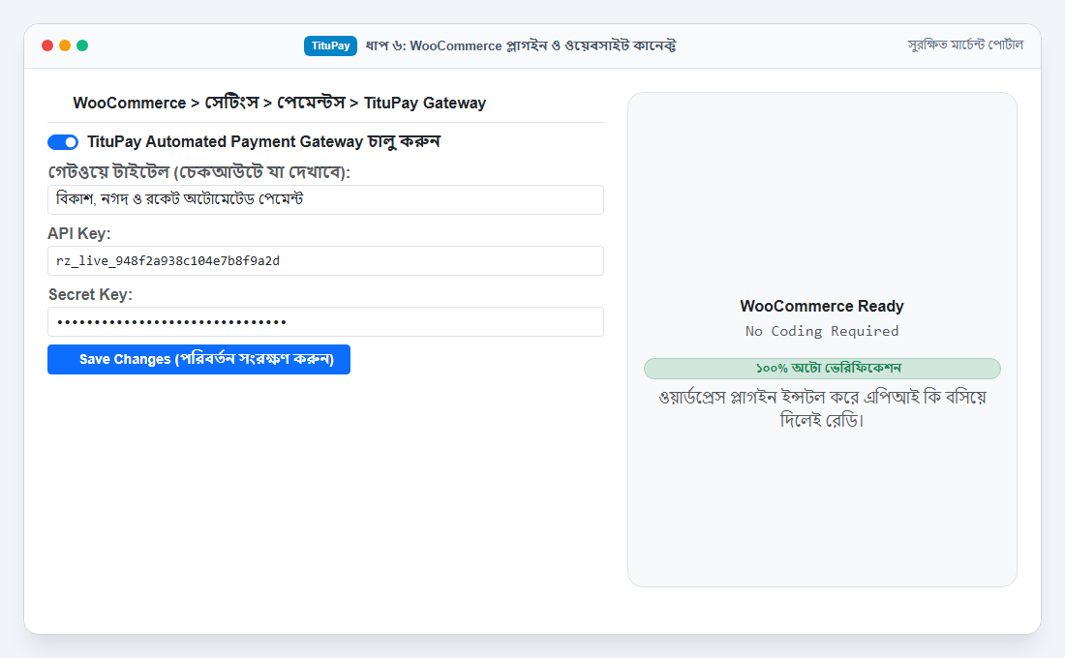Click the API Key input field
1065x658 pixels.
click(x=325, y=260)
